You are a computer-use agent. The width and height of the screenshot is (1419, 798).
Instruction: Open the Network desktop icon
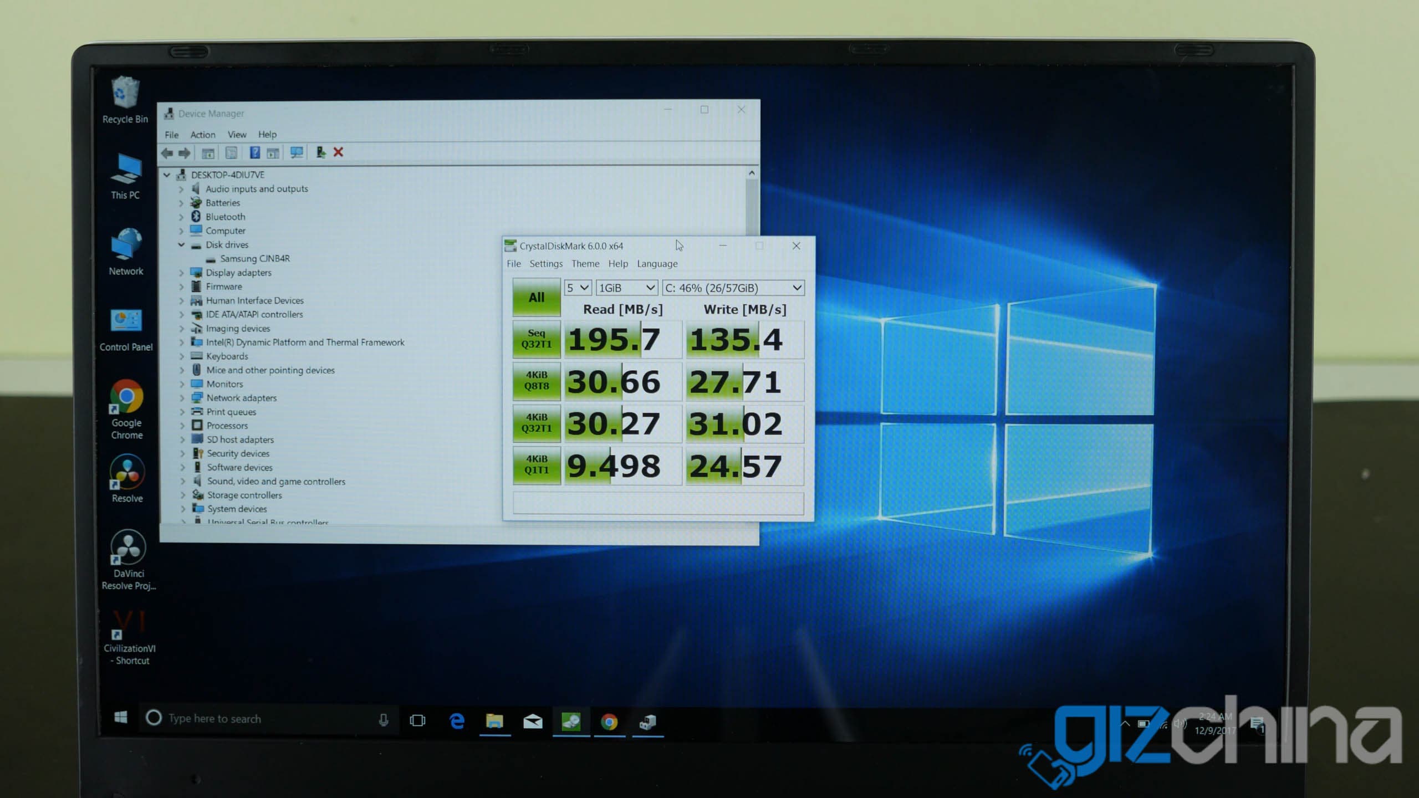(126, 252)
